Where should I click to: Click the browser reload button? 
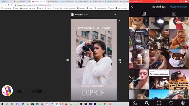(9, 5)
